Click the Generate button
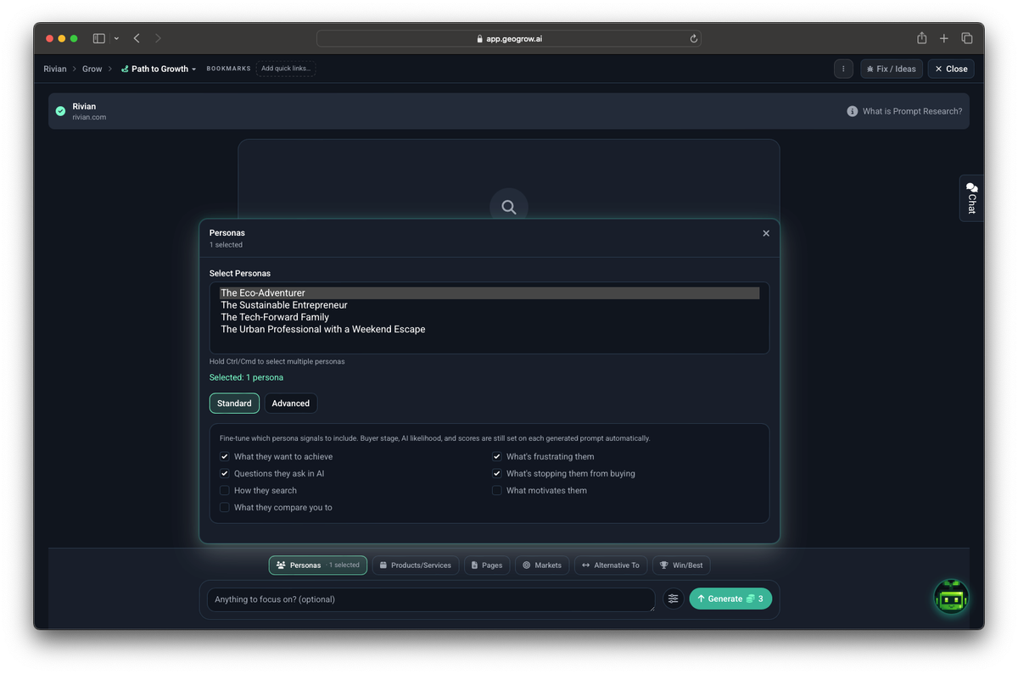Screen dimensions: 1018x674 click(x=730, y=599)
